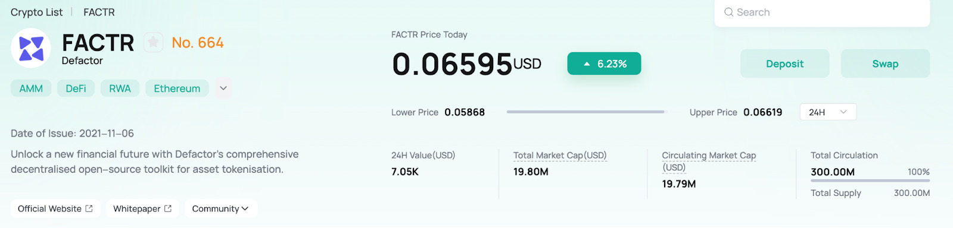Click the Official Website external-link icon

(x=89, y=208)
